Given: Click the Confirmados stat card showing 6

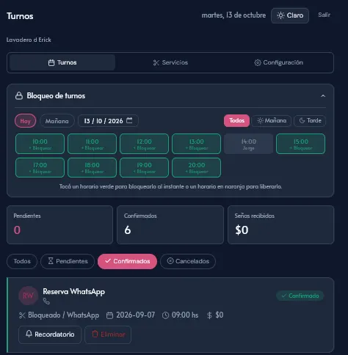Looking at the screenshot, I should (170, 224).
